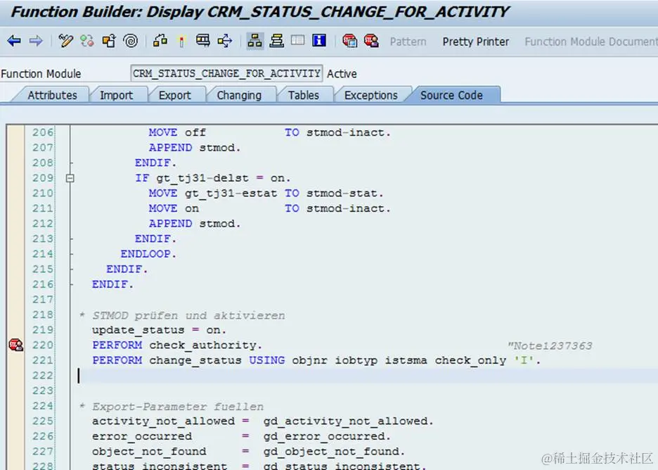Screen dimensions: 658x470
Task: Open Function Module Documentation button
Action: pos(591,42)
